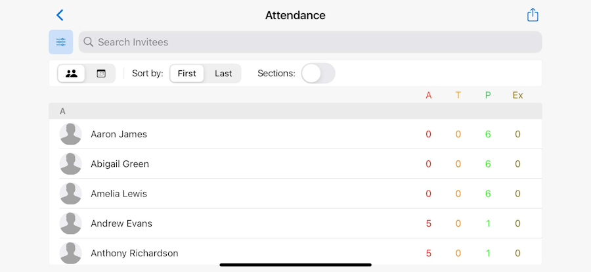Open the share export icon

[x=533, y=15]
